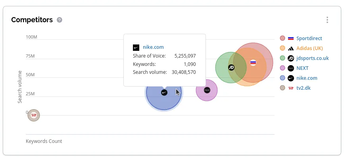Open the jdsports.co.uk legend link

click(312, 58)
